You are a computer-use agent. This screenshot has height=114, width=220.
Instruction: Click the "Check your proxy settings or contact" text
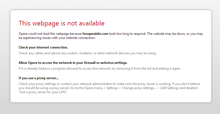point(46,84)
